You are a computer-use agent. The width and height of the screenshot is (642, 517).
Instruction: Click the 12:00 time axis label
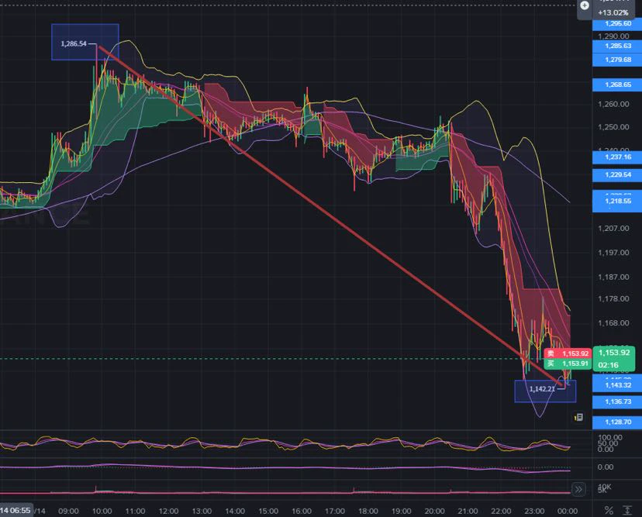coord(168,511)
